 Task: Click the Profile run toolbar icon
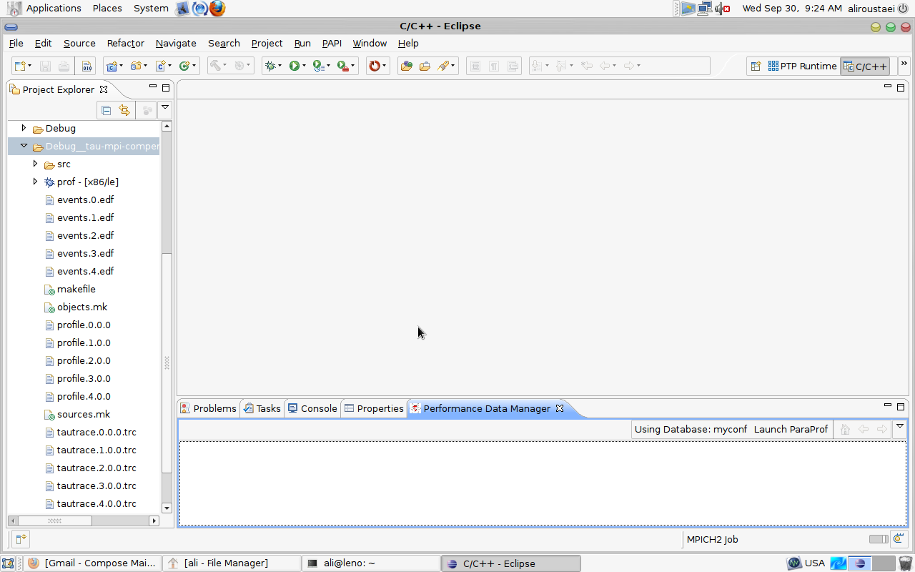[x=318, y=66]
